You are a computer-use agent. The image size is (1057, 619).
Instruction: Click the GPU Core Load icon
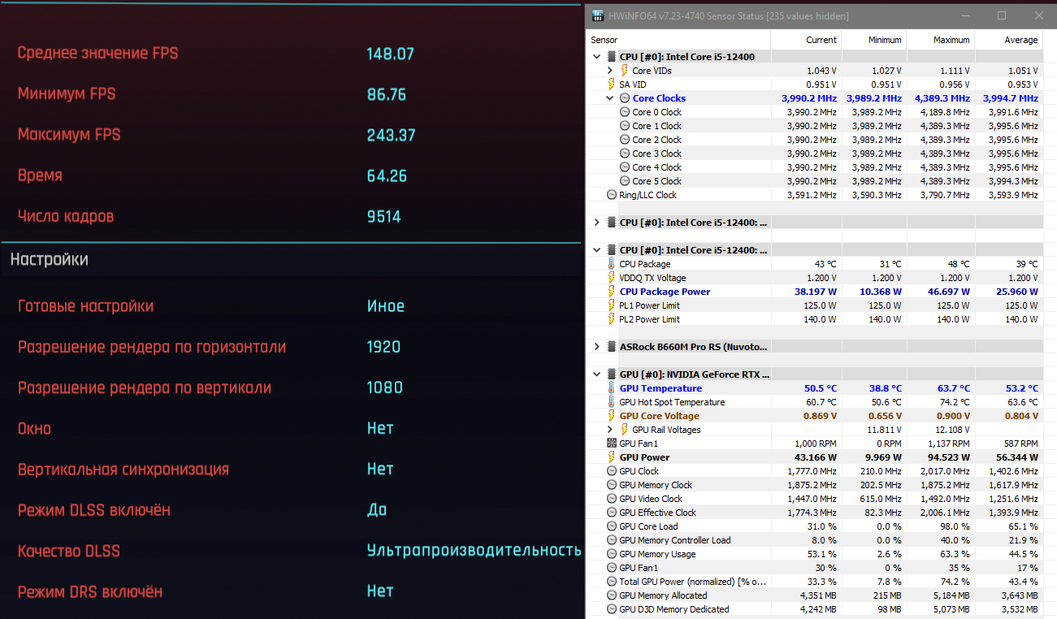(x=612, y=526)
